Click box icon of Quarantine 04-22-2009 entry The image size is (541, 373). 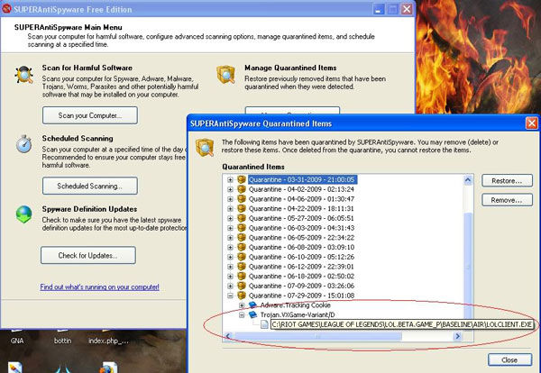click(x=242, y=208)
